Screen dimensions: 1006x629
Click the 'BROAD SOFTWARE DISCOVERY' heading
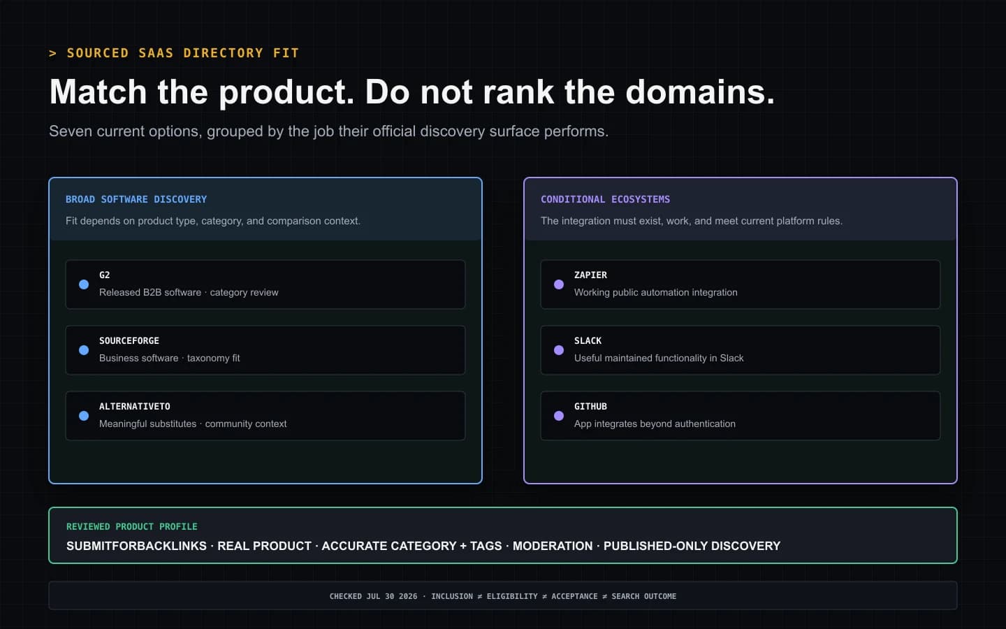[x=136, y=199]
